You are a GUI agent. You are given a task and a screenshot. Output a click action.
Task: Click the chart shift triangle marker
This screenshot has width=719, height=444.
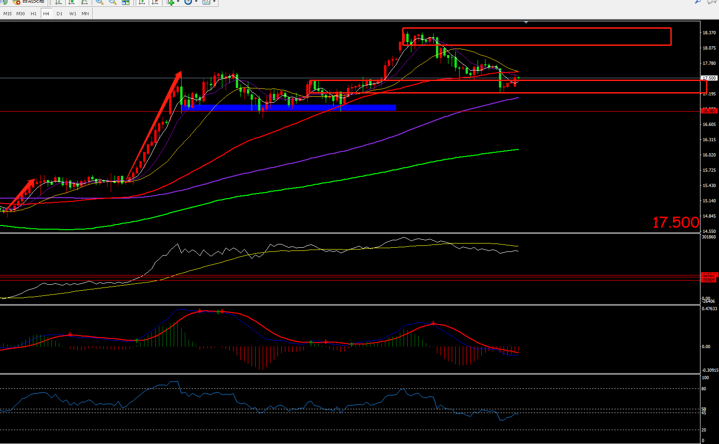(x=526, y=22)
